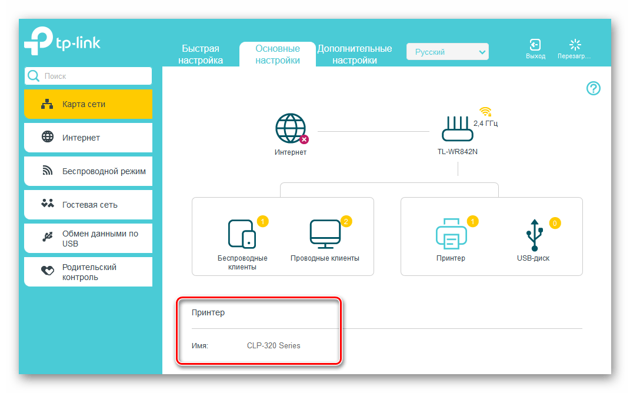Select the USB disk icon
The image size is (630, 393).
(x=533, y=235)
